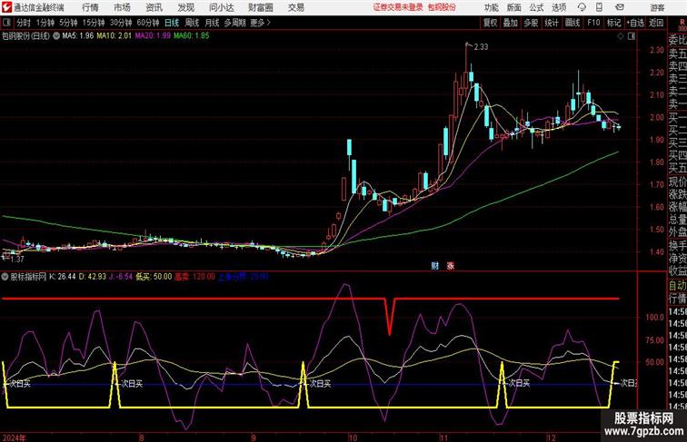Open the 交易 menu
Viewport: 687px width, 442px height.
tap(295, 7)
